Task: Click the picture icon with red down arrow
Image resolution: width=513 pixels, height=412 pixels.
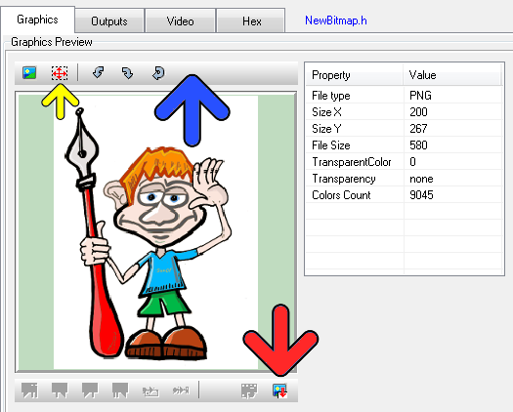Action: click(279, 391)
